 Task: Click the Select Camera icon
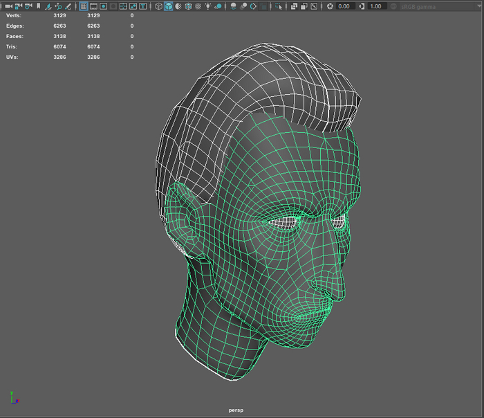(x=8, y=6)
